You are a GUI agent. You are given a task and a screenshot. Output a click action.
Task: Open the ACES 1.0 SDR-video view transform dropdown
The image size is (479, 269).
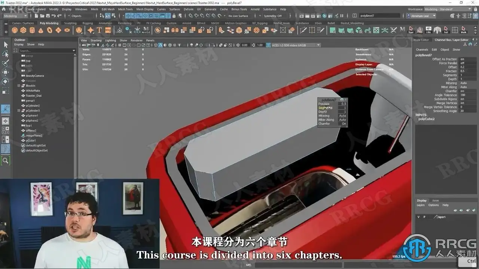(296, 45)
